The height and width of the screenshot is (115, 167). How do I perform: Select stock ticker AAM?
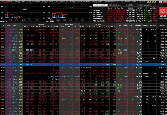coord(3,32)
